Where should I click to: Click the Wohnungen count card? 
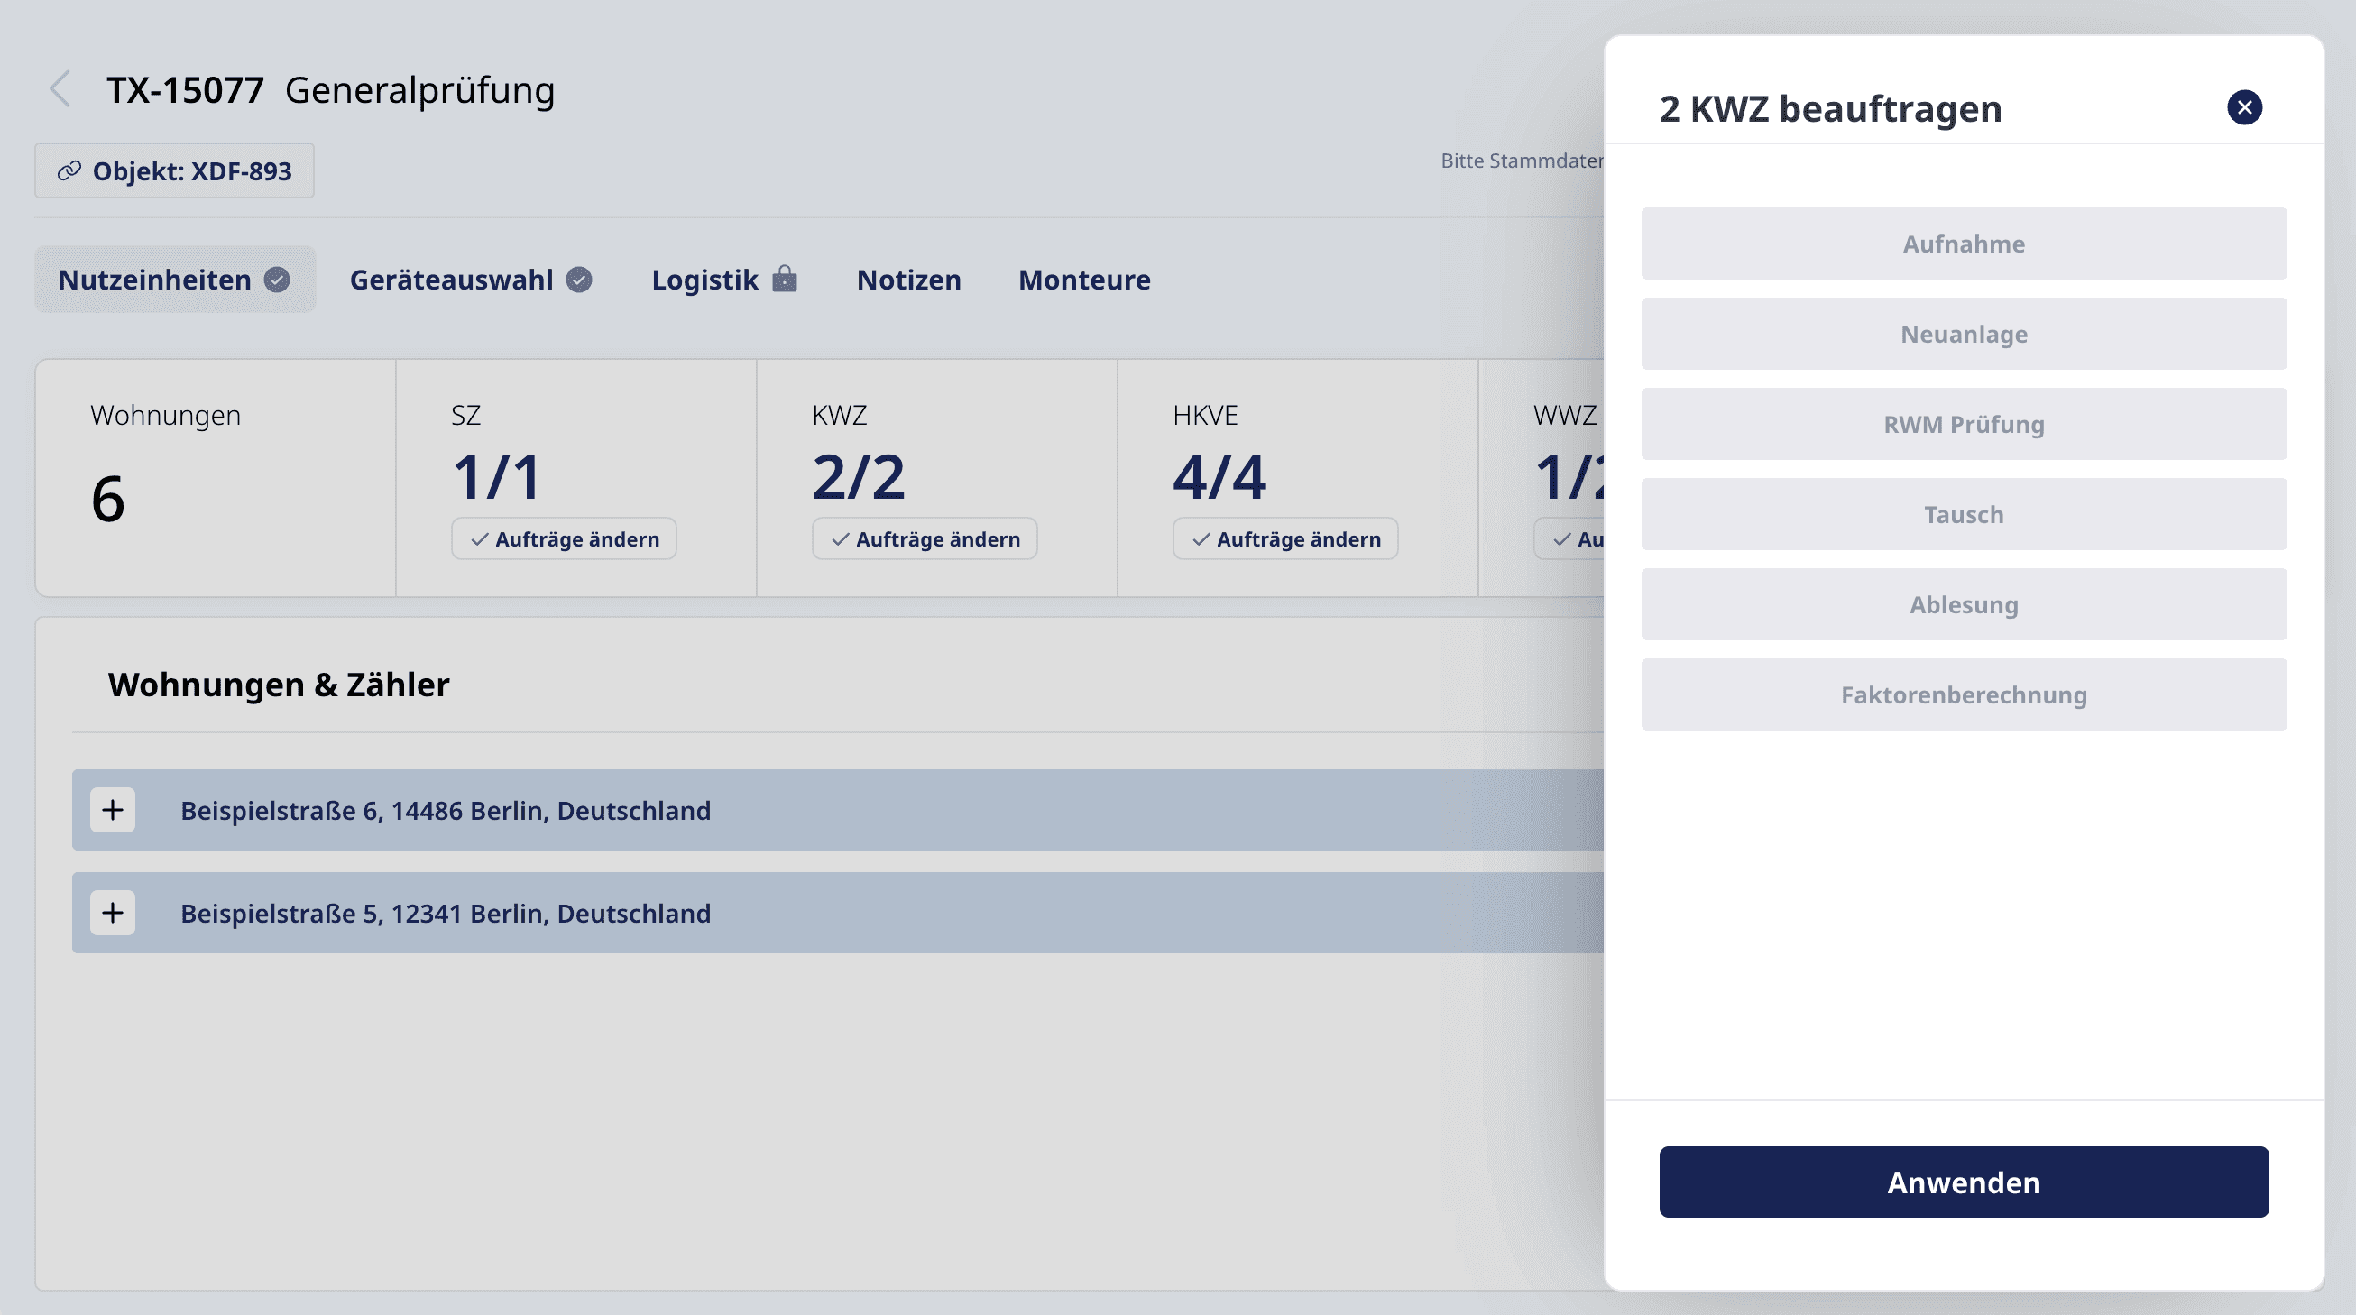215,478
